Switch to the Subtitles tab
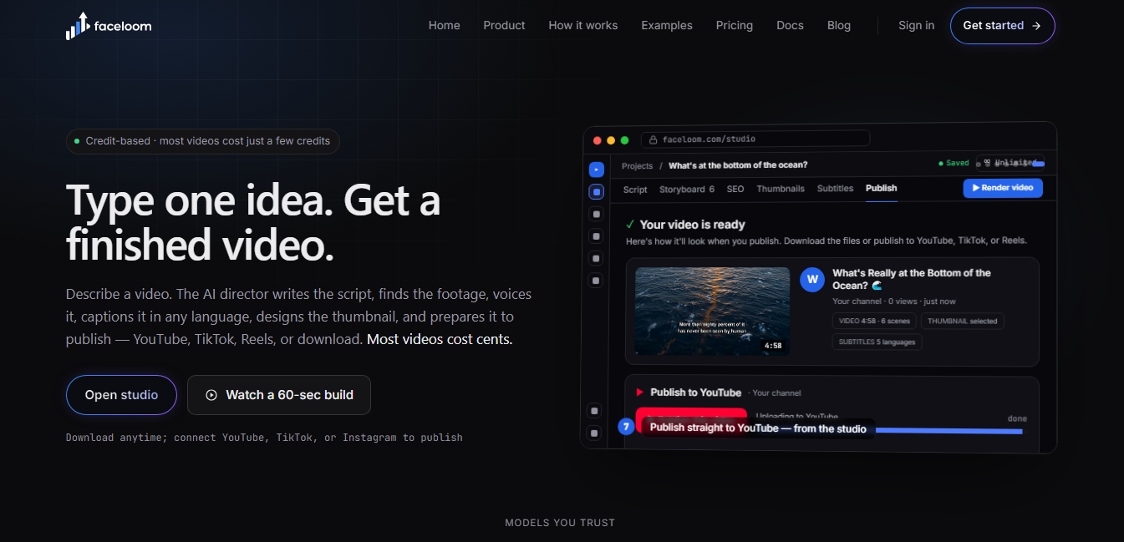Image resolution: width=1124 pixels, height=542 pixels. click(x=835, y=189)
